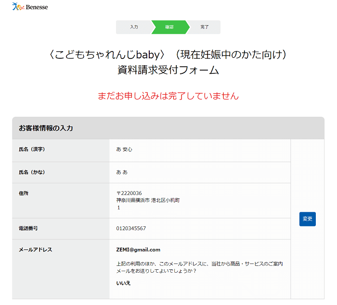Screen dimensions: 337x305
Task: Click the mail consent question text
Action: point(199,267)
